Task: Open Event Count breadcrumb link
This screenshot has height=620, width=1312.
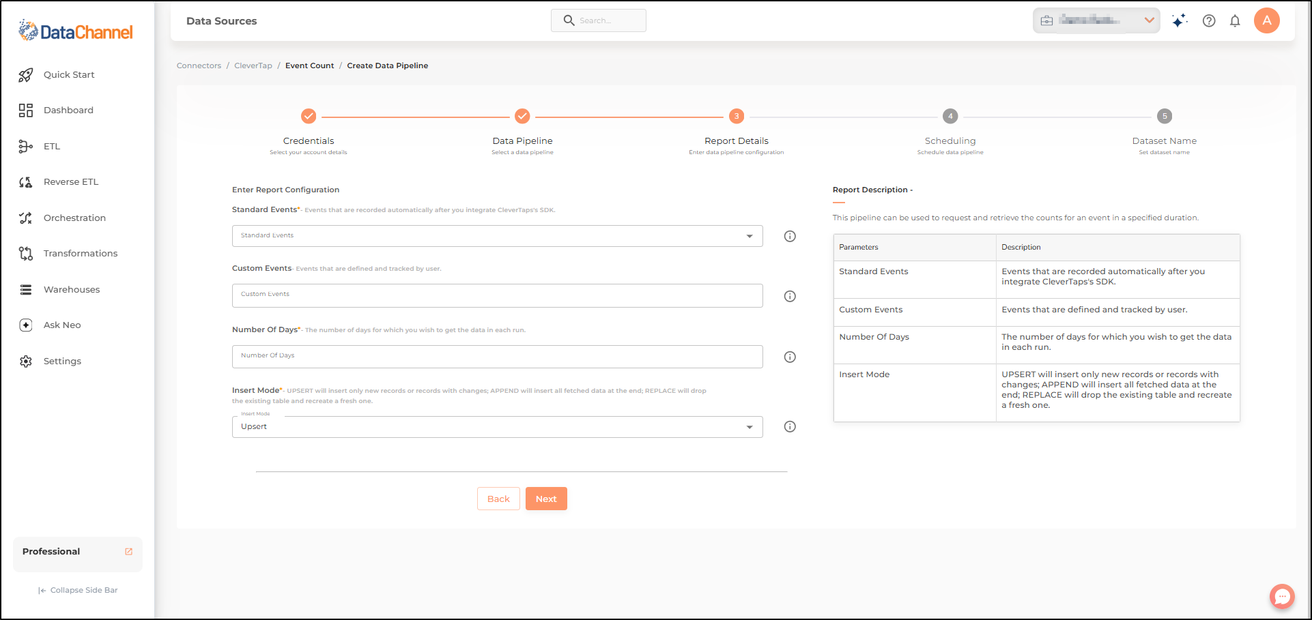Action: coord(310,66)
